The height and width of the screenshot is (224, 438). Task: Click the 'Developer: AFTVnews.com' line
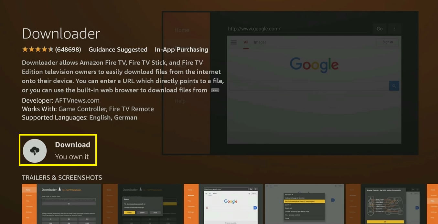(x=61, y=100)
